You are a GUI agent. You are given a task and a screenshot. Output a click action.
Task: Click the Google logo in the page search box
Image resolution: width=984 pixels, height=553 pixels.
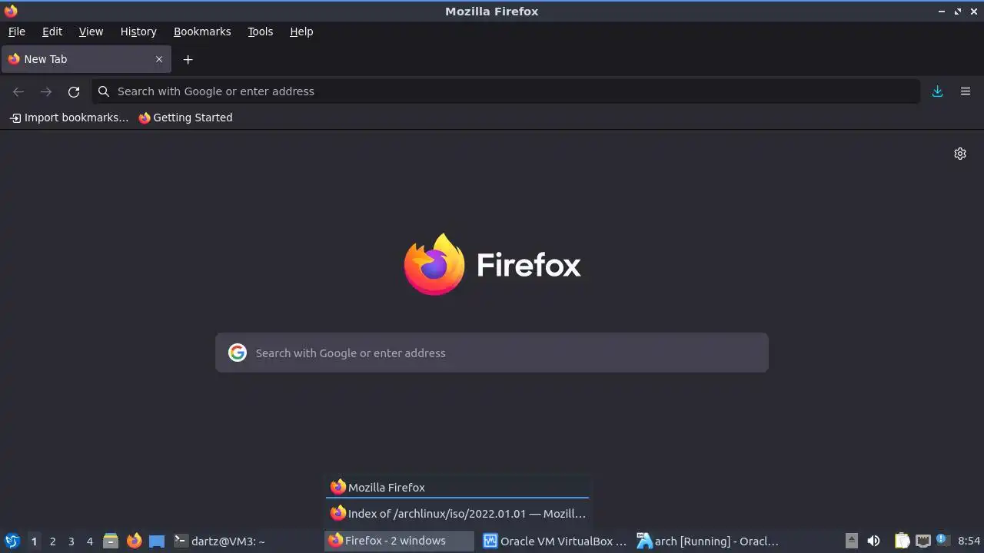[x=238, y=353]
